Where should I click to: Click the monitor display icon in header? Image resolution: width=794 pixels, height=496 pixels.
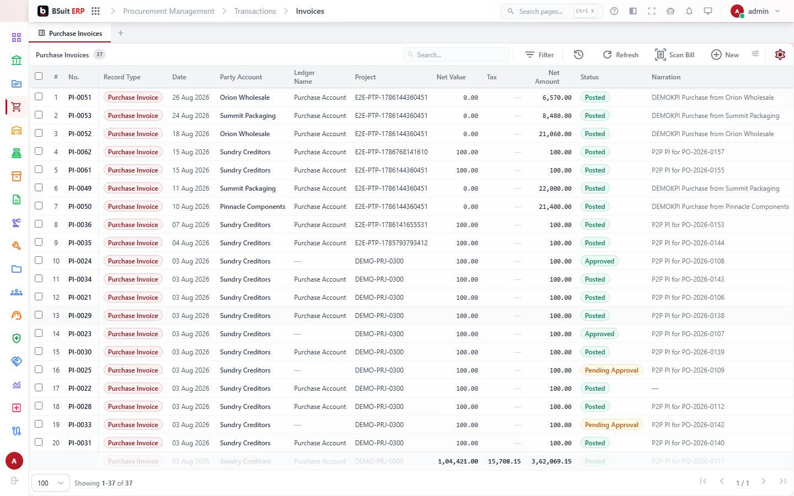(x=708, y=11)
